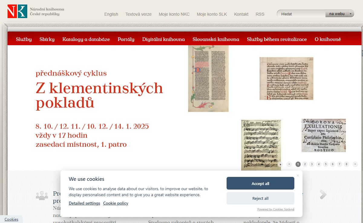Open Moje konto NKC link

click(174, 14)
